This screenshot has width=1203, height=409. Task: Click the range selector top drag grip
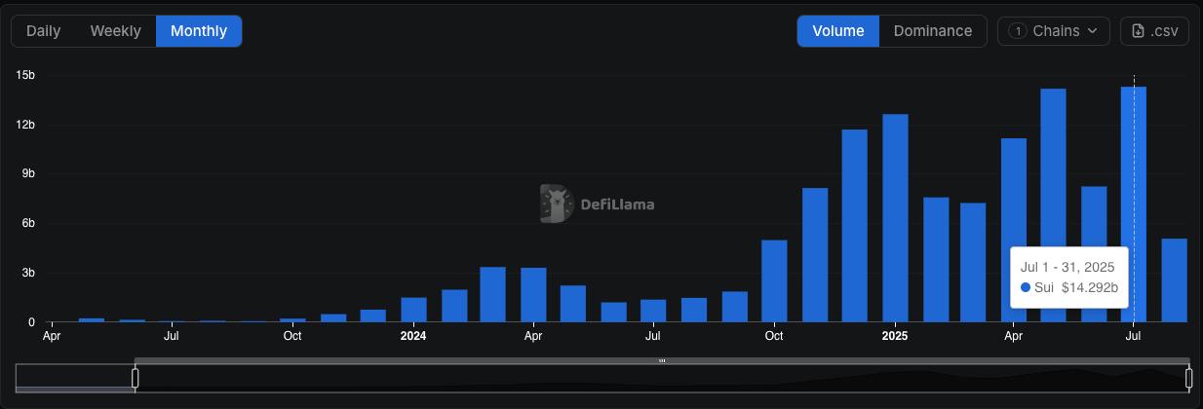pos(662,361)
